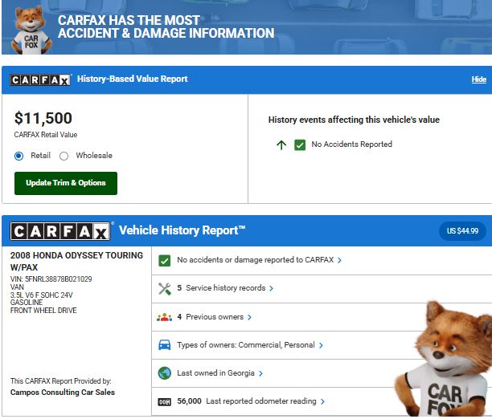Expand Types of owners chevron
This screenshot has height=419, width=492.
click(x=321, y=345)
